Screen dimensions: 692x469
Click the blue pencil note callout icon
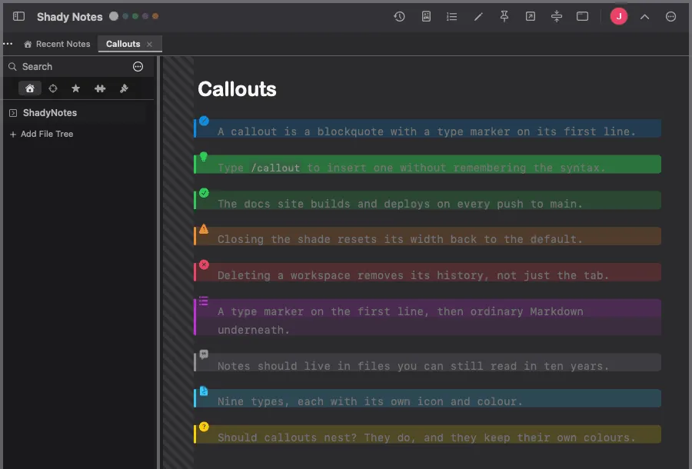tap(204, 121)
